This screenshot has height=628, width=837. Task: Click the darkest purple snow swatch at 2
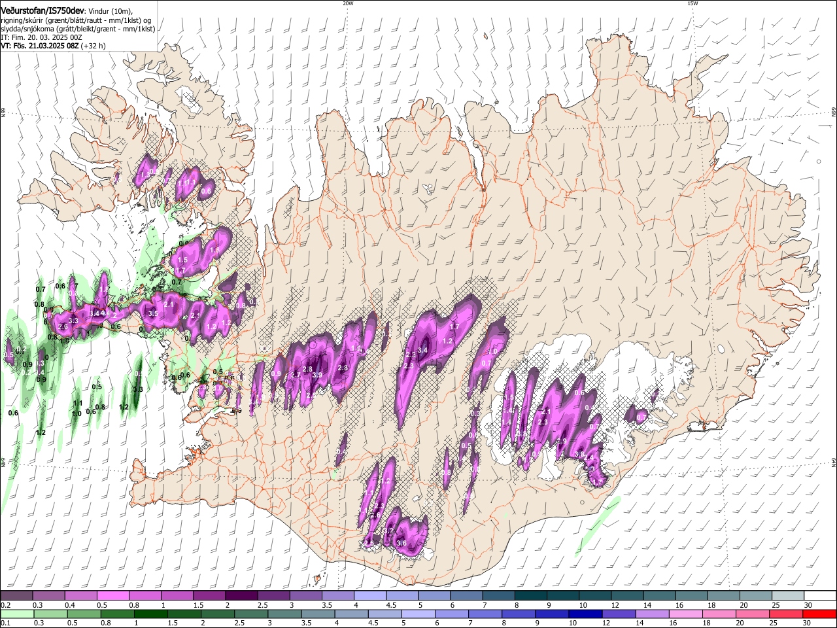pos(241,596)
